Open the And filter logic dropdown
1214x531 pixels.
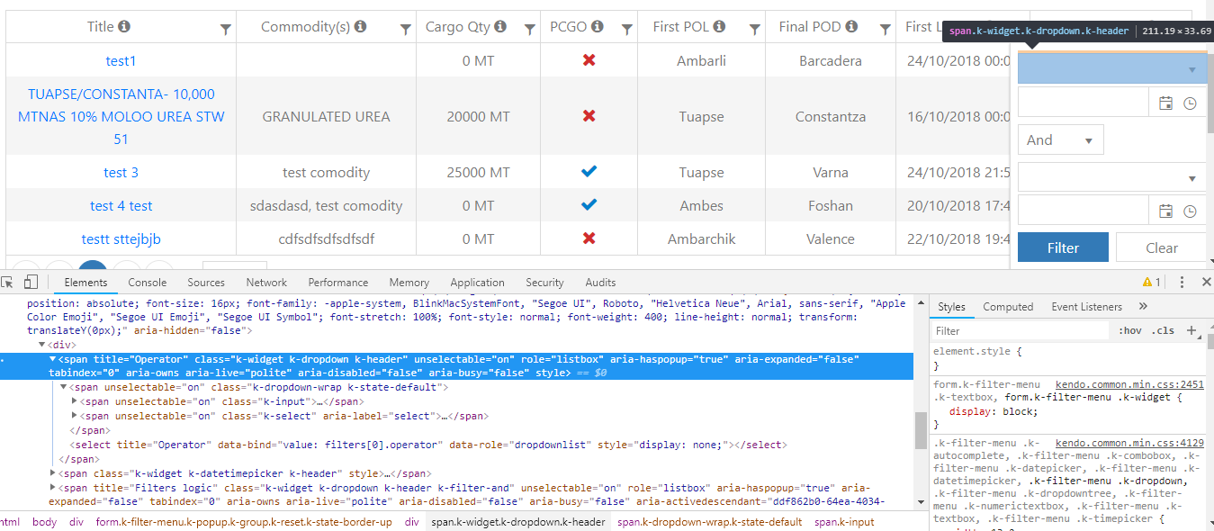coord(1060,140)
